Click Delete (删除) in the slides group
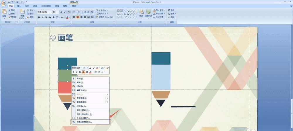The image size is (293, 131). tap(30, 17)
